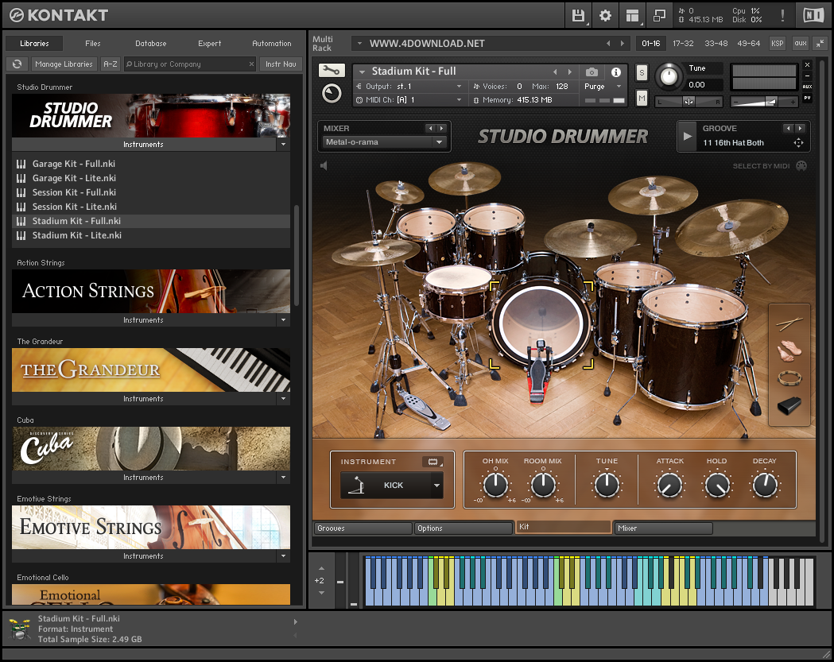Select the cowbell percussion icon

point(789,406)
